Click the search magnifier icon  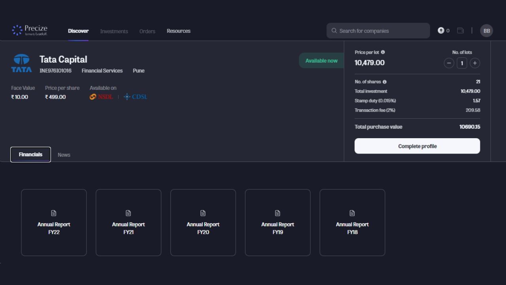[x=334, y=30]
